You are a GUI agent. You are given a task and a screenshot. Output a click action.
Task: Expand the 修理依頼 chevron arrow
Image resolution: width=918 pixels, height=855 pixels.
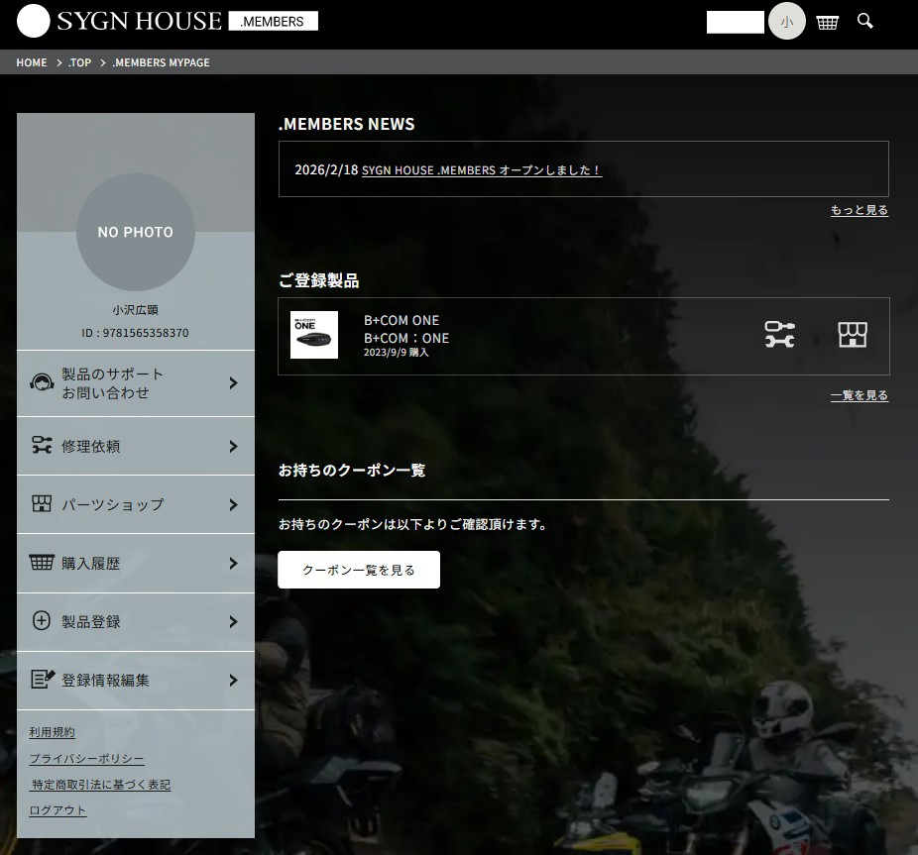tap(233, 447)
